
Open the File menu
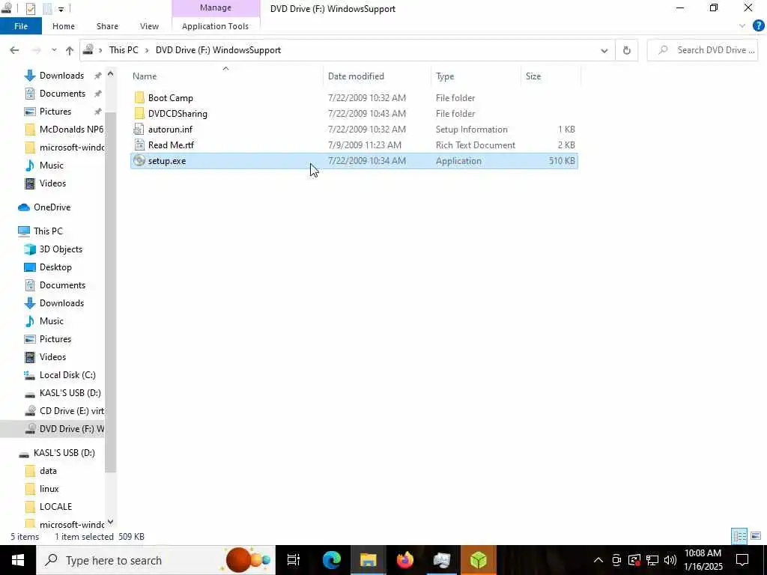pyautogui.click(x=21, y=26)
